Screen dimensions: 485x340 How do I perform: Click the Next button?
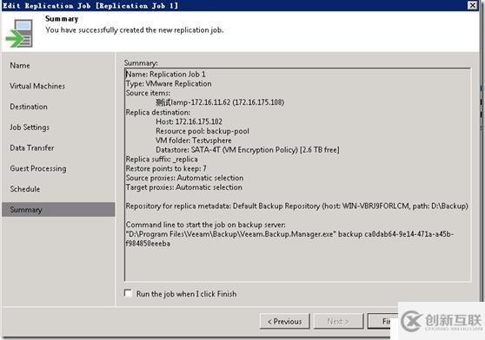coord(338,322)
